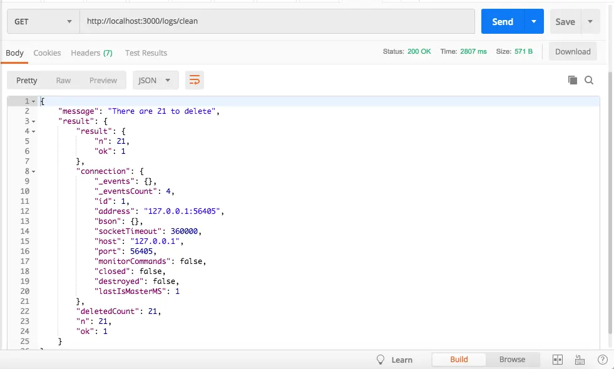
Task: Open the help question-mark icon
Action: (603, 360)
